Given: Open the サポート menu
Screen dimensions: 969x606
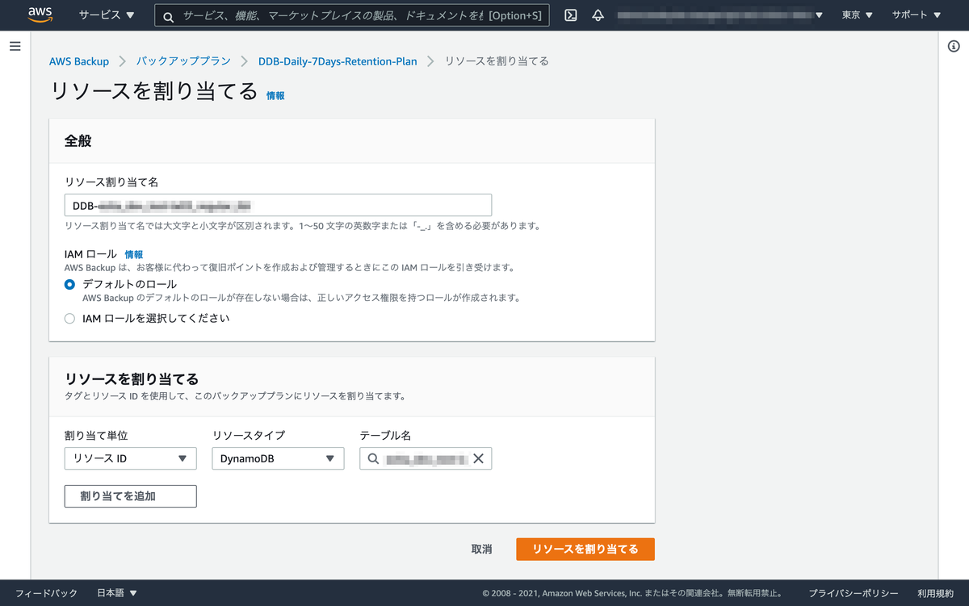Looking at the screenshot, I should pos(917,15).
